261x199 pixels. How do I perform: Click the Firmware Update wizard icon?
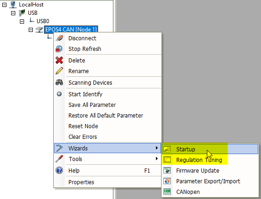coord(167,170)
